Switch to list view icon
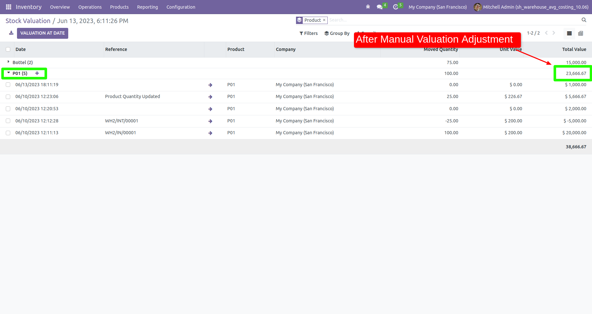The image size is (592, 314). point(569,33)
